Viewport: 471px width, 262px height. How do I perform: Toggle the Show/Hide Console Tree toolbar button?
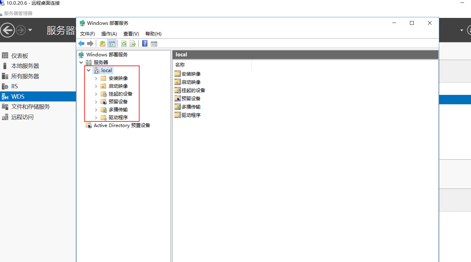(112, 44)
